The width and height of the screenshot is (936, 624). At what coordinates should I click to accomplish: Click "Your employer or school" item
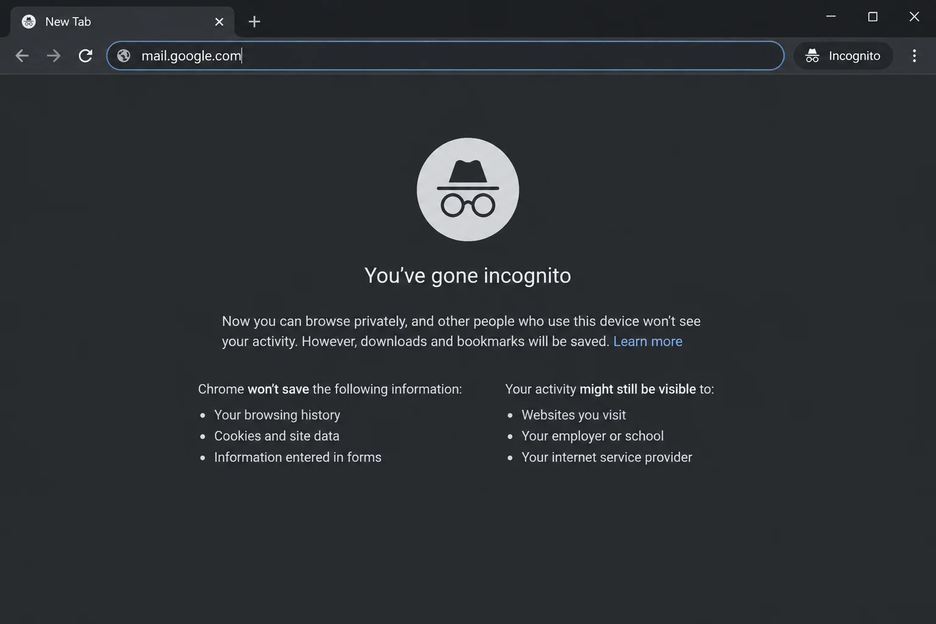(592, 436)
